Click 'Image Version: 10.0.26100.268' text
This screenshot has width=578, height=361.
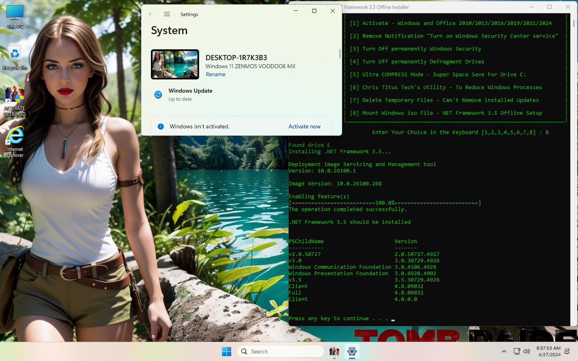pyautogui.click(x=335, y=184)
